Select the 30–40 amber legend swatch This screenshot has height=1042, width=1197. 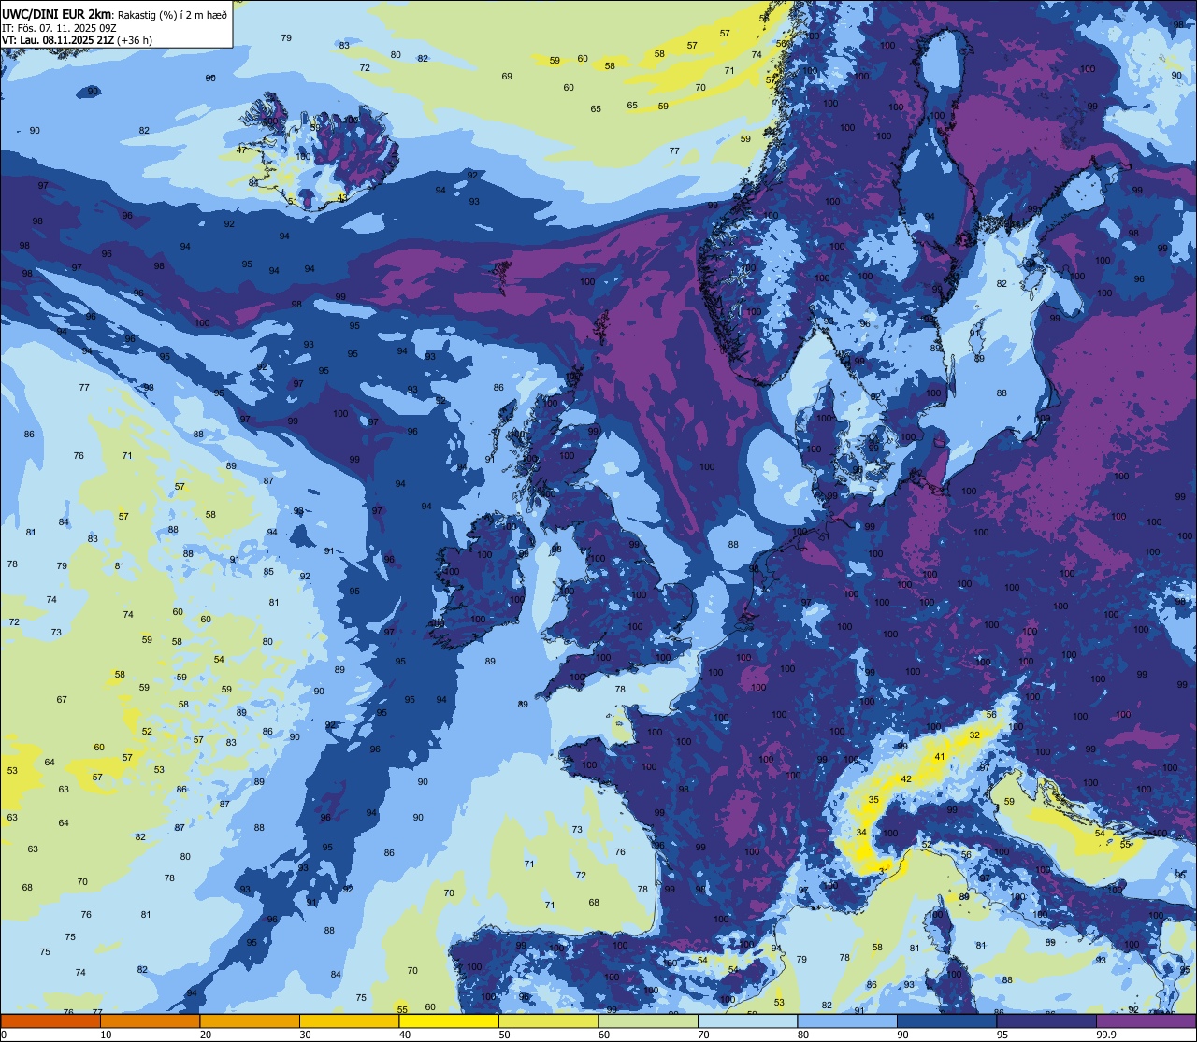pos(349,1021)
